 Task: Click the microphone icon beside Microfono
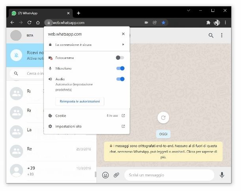click(x=50, y=68)
